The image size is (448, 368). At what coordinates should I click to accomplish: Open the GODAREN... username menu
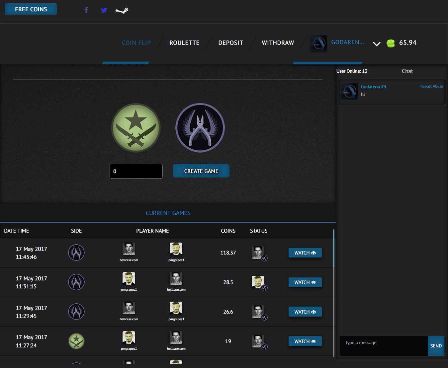(347, 42)
